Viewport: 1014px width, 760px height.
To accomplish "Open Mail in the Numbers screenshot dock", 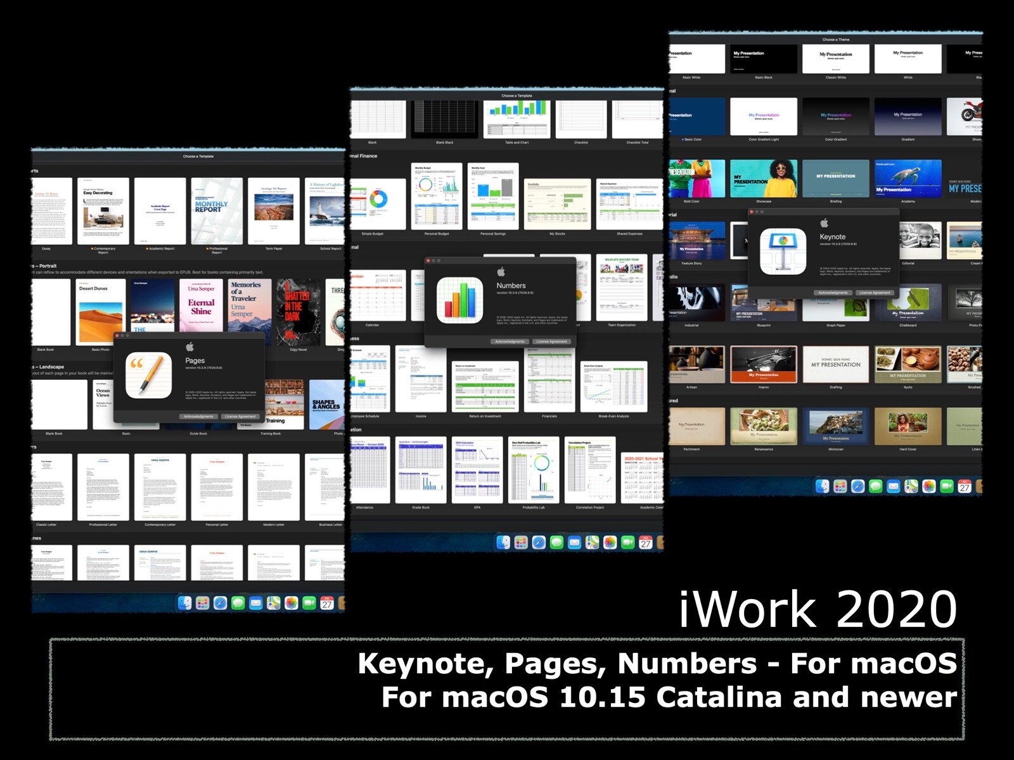I will pos(574,542).
